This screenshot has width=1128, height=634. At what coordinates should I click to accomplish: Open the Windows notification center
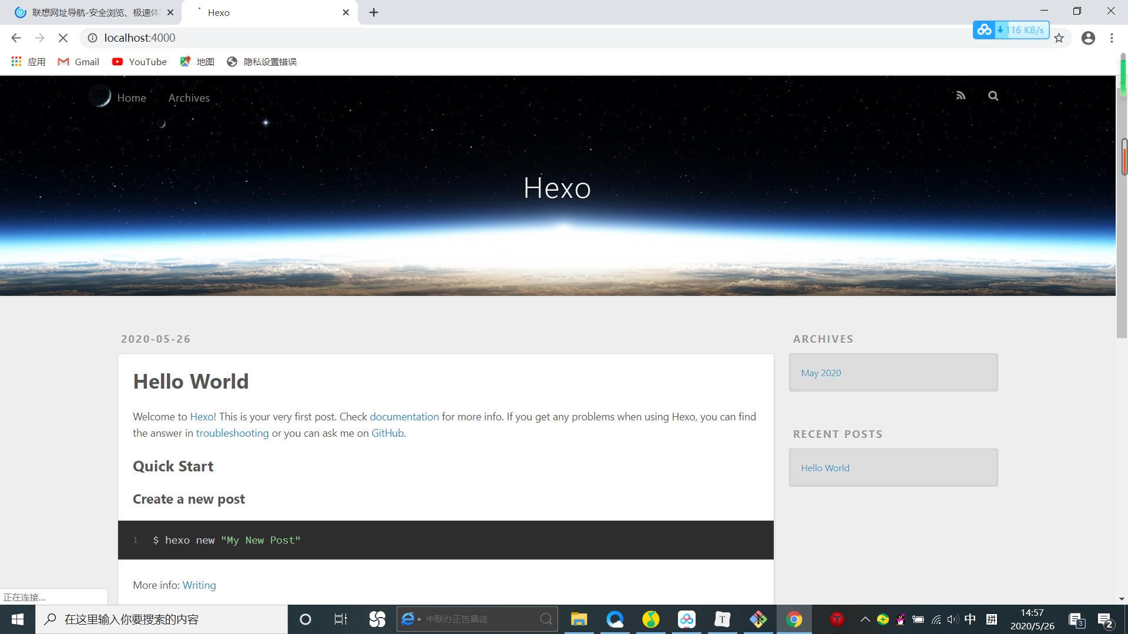[x=1106, y=619]
